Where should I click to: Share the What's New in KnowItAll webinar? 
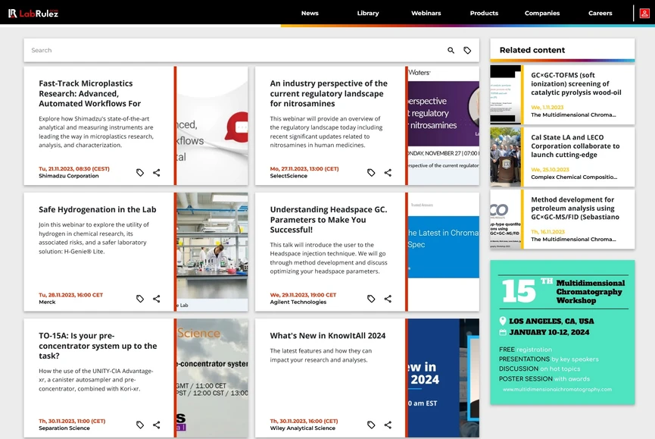[x=388, y=425]
